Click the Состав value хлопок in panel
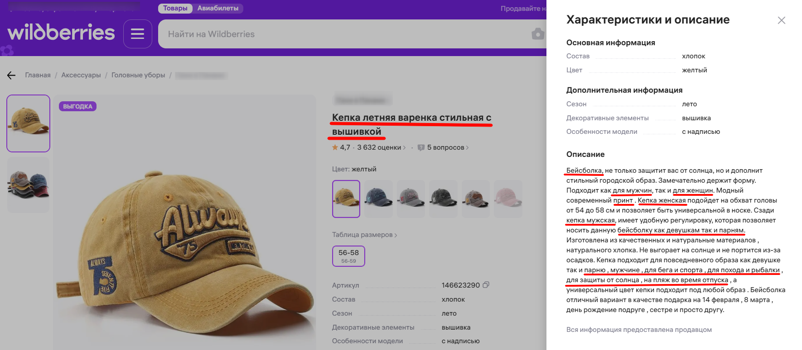Image resolution: width=802 pixels, height=350 pixels. coord(694,56)
